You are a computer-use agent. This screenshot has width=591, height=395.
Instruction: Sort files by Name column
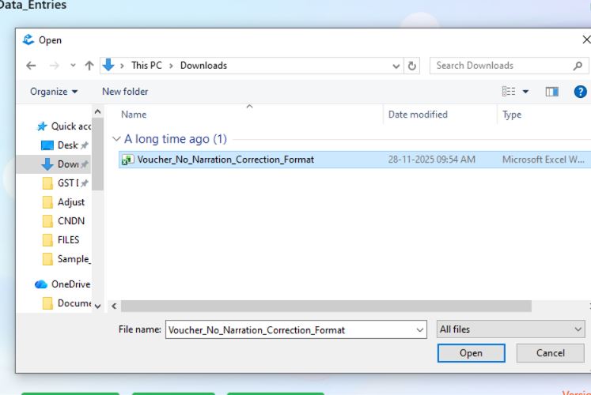134,115
